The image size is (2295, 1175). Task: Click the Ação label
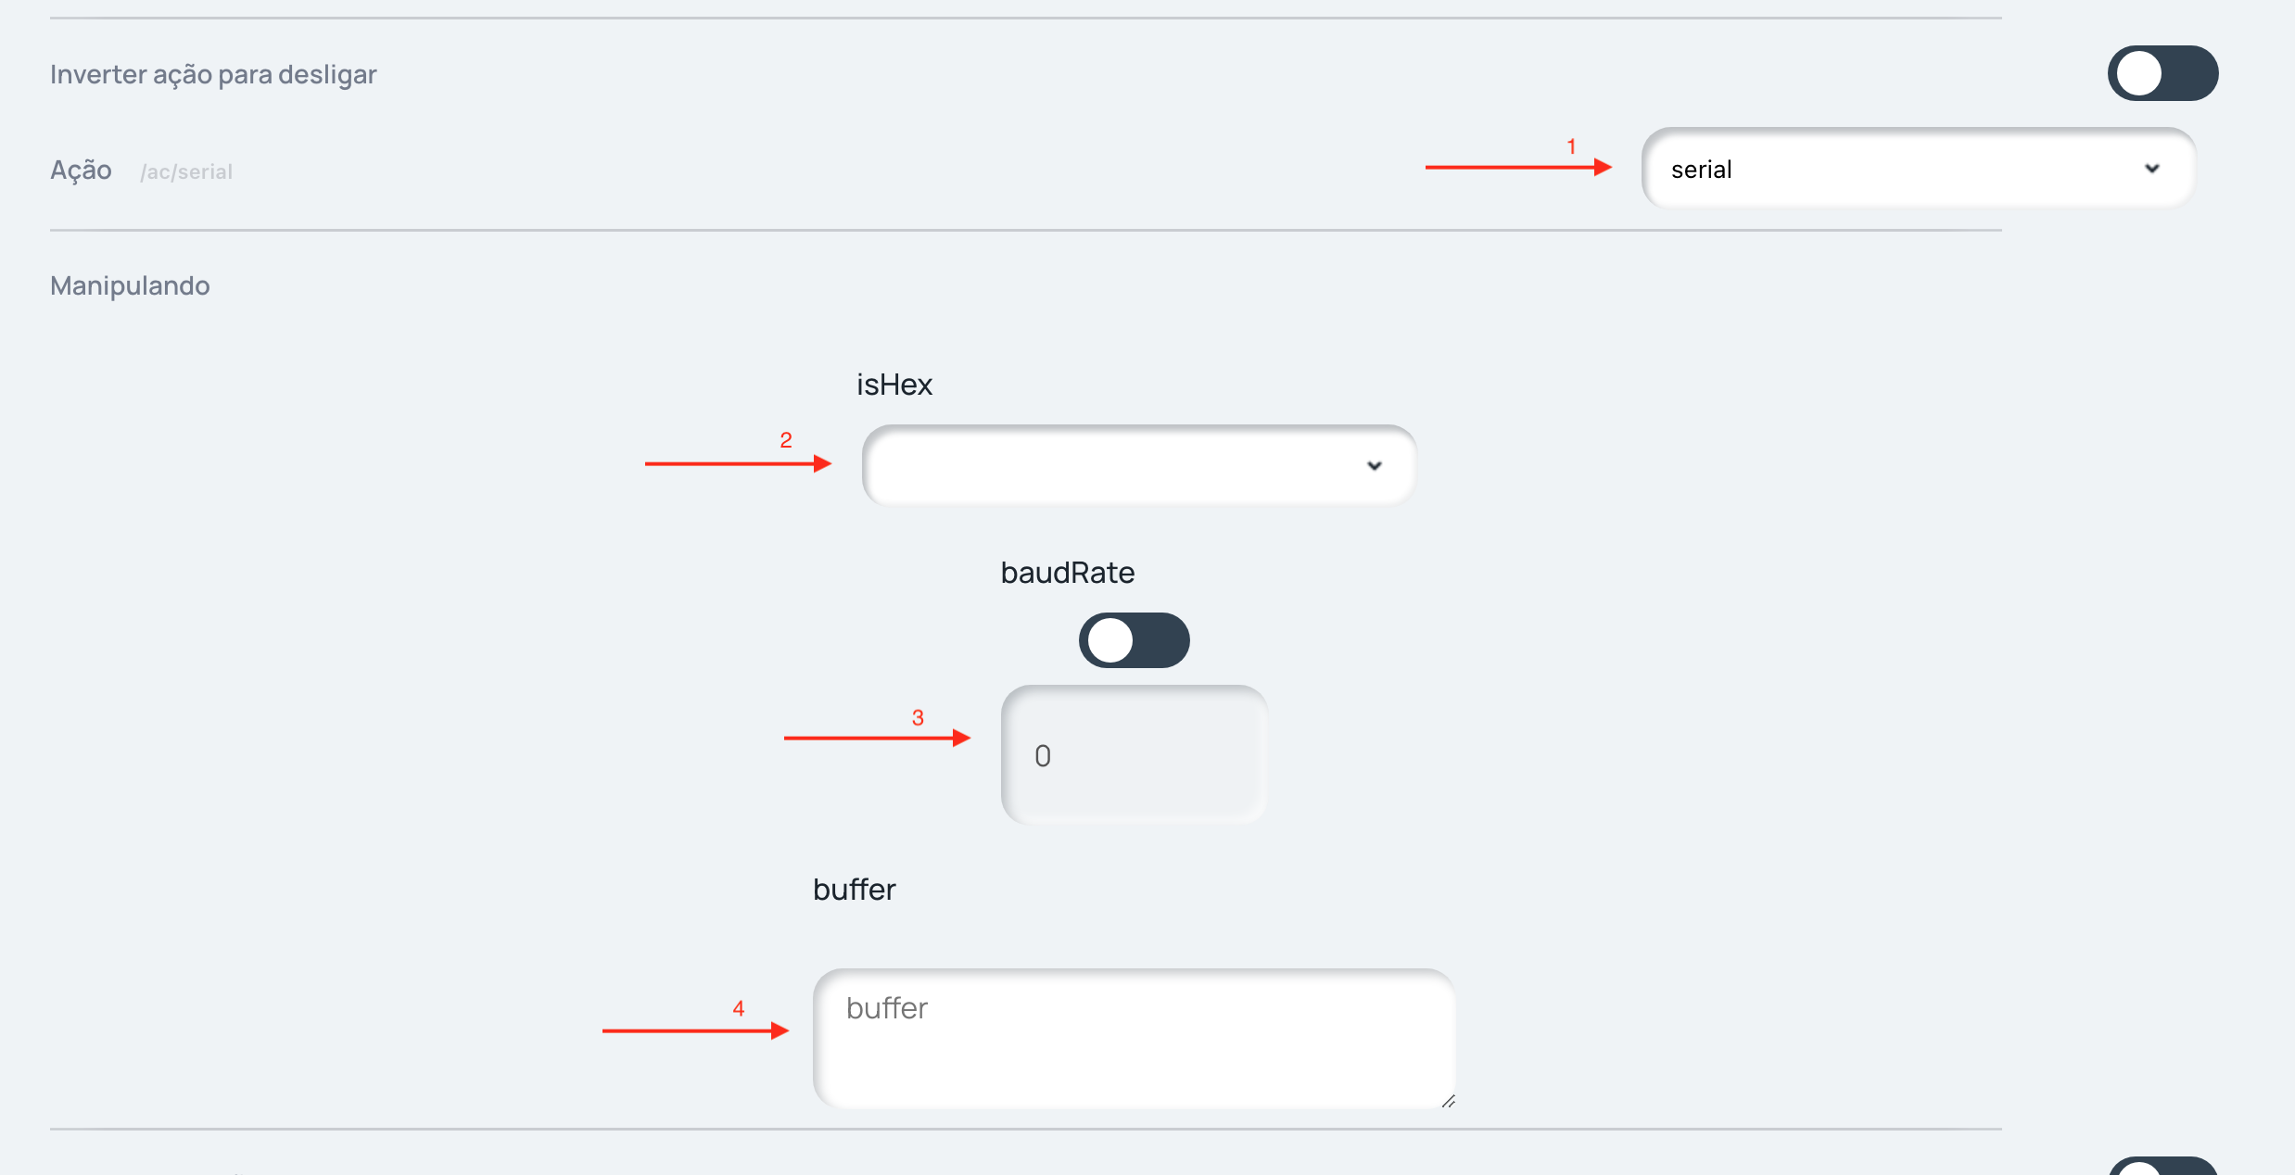coord(81,171)
